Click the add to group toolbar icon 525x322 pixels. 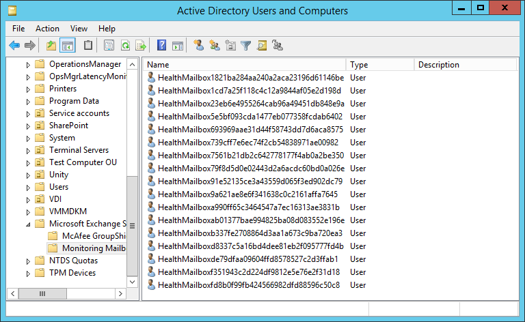(278, 45)
